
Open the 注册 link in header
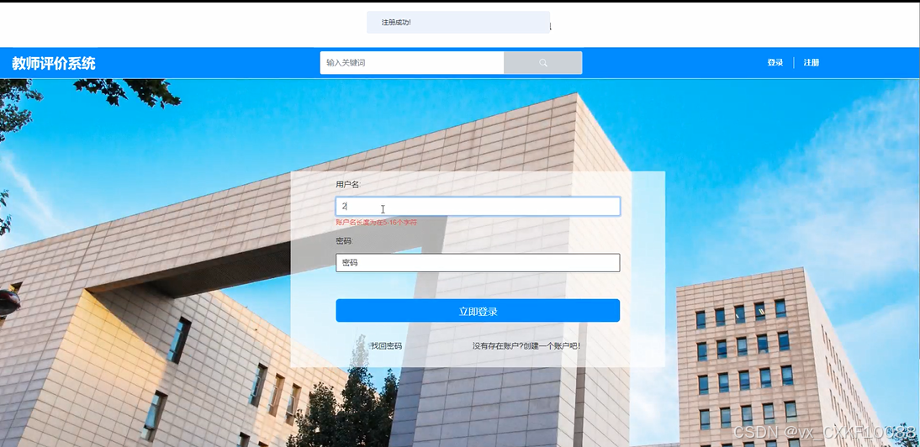pos(811,63)
